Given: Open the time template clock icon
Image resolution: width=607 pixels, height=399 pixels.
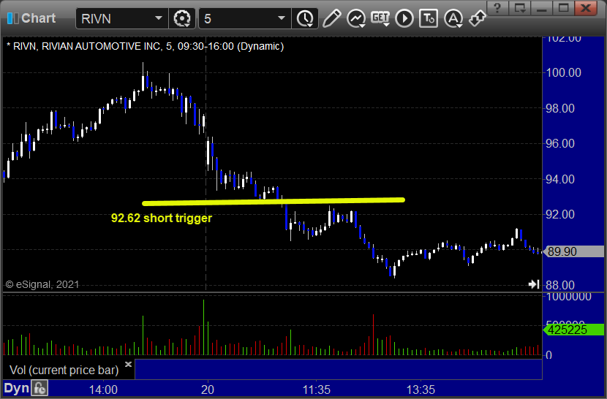Looking at the screenshot, I should (x=305, y=18).
